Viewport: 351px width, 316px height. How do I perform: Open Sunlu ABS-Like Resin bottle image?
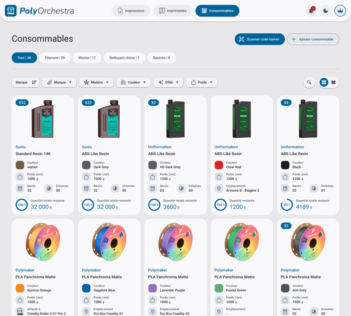[109, 119]
